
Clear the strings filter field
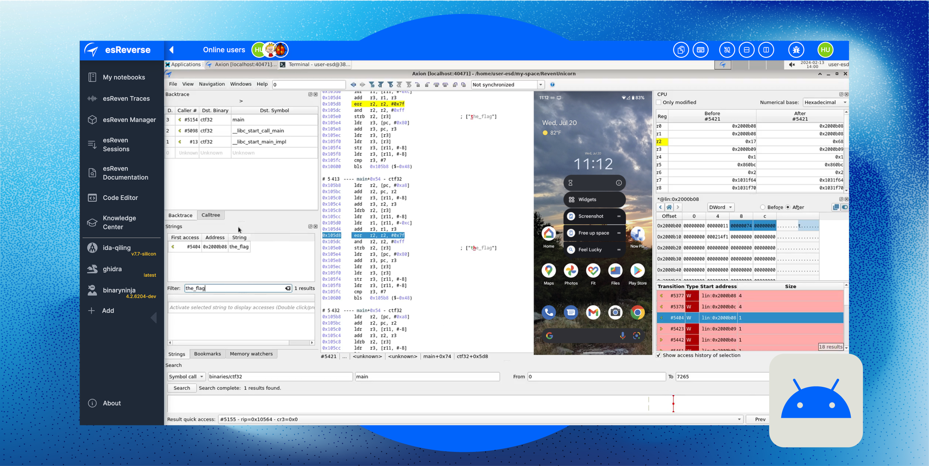click(288, 288)
